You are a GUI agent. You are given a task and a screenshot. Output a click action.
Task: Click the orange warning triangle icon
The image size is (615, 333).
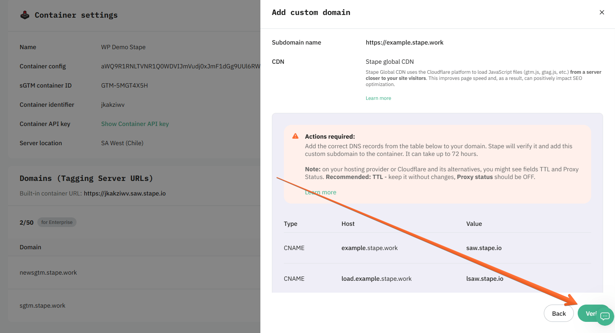point(295,136)
